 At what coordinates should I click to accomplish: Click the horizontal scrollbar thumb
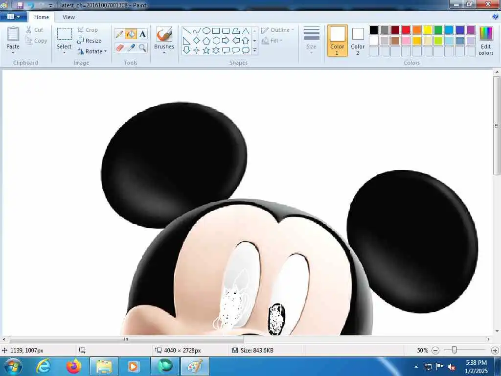point(126,339)
